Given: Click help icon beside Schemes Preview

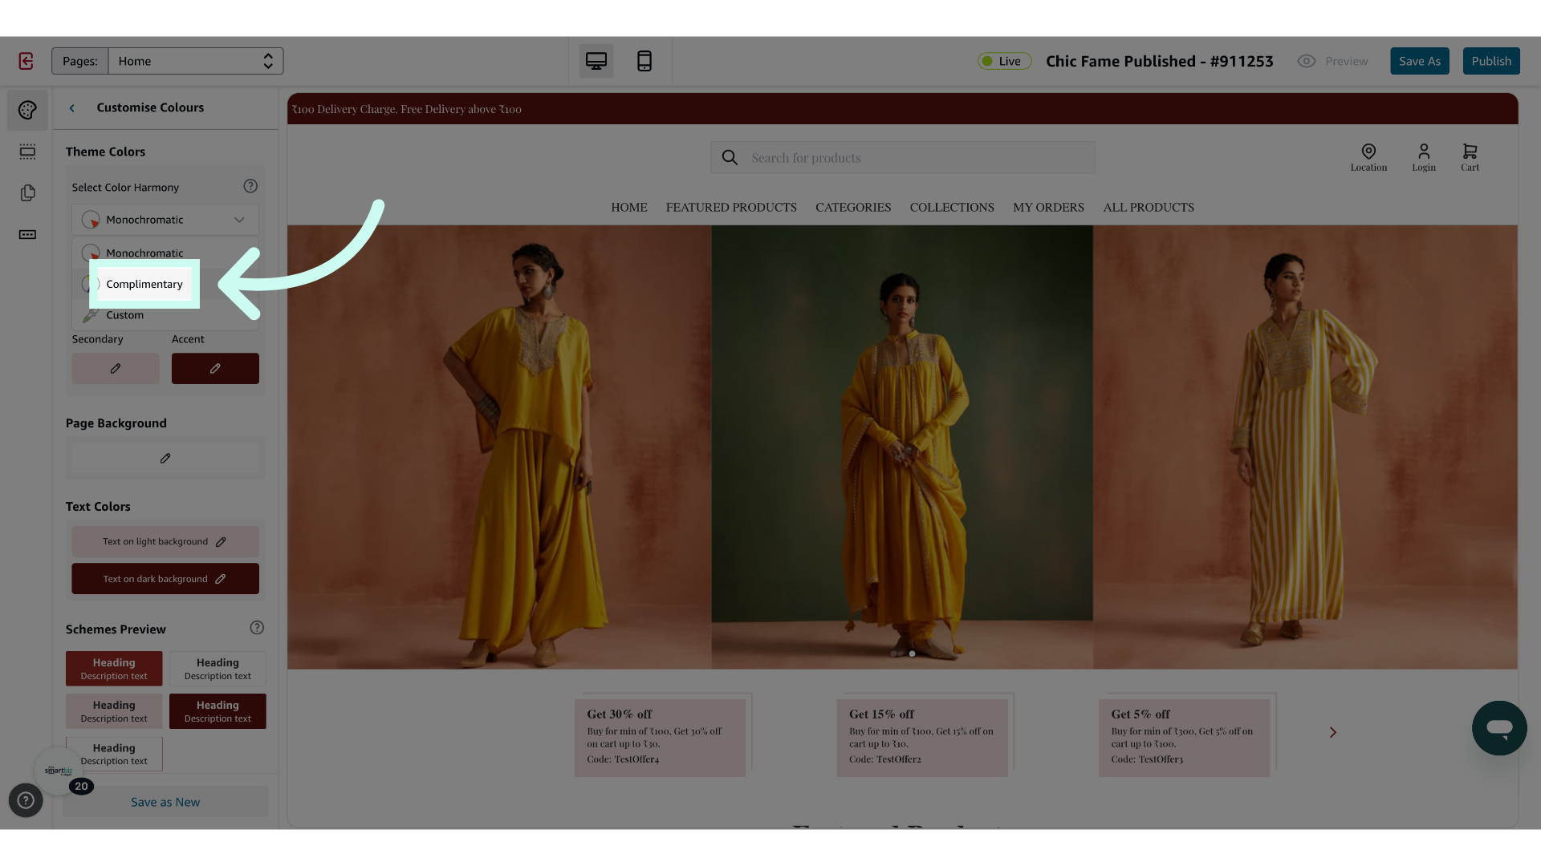Looking at the screenshot, I should [x=257, y=628].
